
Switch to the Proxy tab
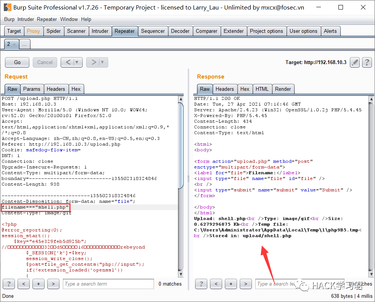(x=34, y=31)
